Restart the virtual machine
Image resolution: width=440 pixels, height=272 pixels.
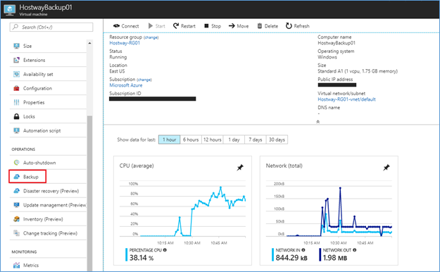click(x=184, y=26)
